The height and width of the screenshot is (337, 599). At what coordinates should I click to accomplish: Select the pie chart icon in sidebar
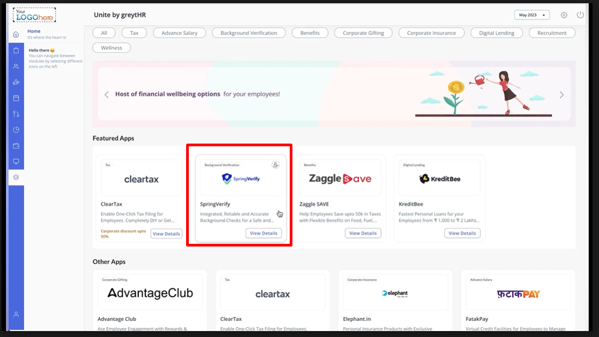[x=16, y=130]
